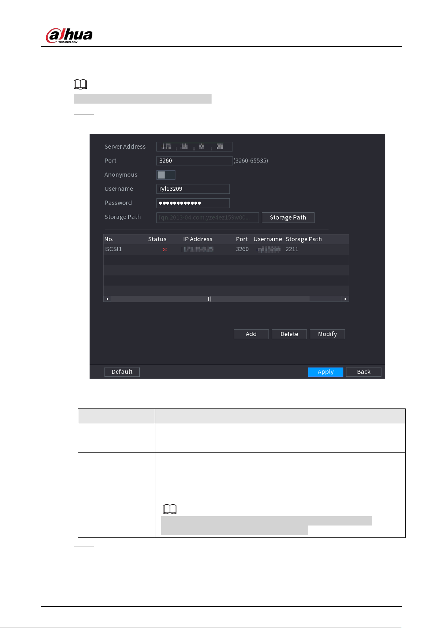Click the note book icon above screenshot

click(x=80, y=84)
